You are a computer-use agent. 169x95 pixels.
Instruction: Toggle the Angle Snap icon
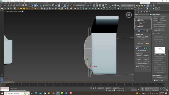[x=65, y=6]
